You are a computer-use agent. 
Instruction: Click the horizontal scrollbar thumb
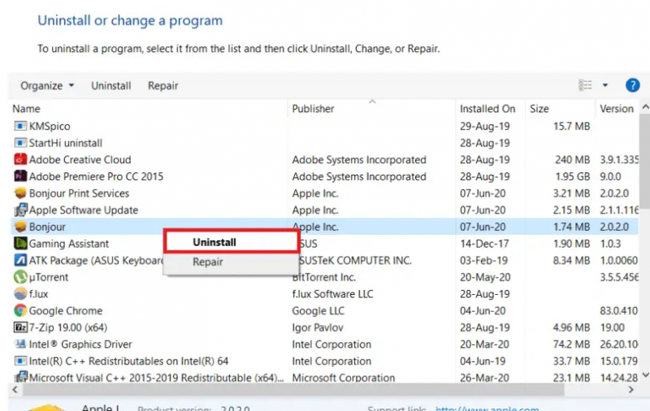[x=293, y=389]
